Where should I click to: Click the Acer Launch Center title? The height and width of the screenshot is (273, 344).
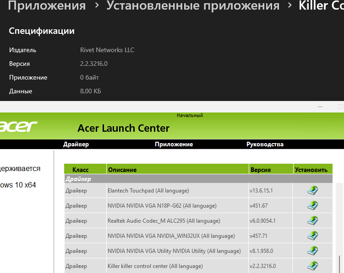(124, 128)
